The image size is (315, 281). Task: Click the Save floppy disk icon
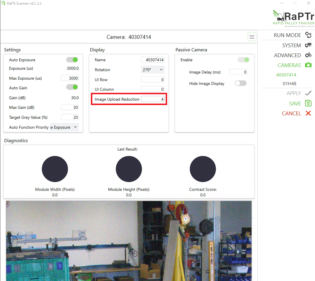308,103
